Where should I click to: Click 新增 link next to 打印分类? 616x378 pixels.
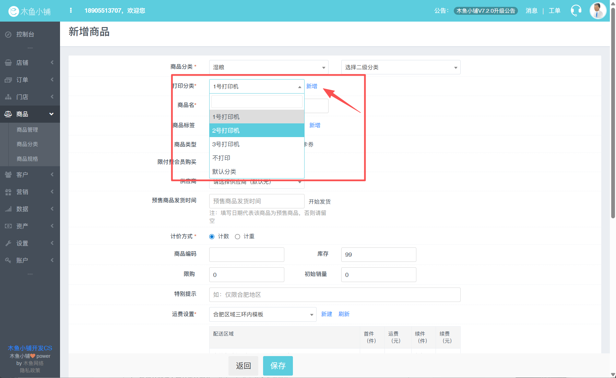[311, 86]
